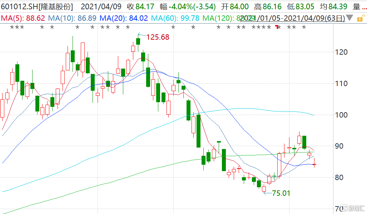Click the trading date 2021/04/09 in header
367x214 pixels.
[101, 6]
